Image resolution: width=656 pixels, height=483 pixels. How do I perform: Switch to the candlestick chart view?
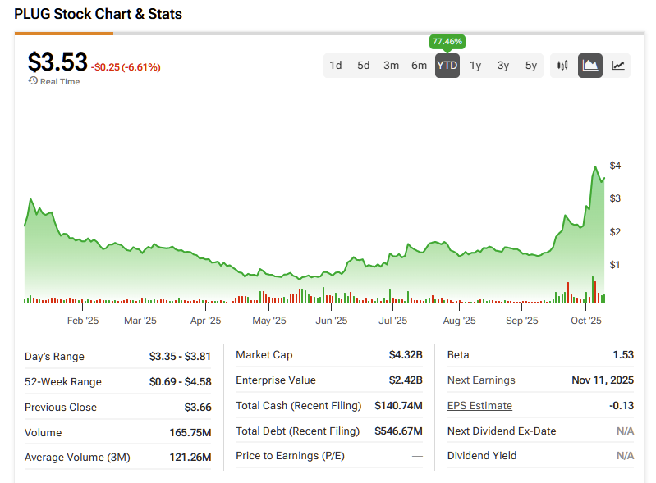(562, 66)
